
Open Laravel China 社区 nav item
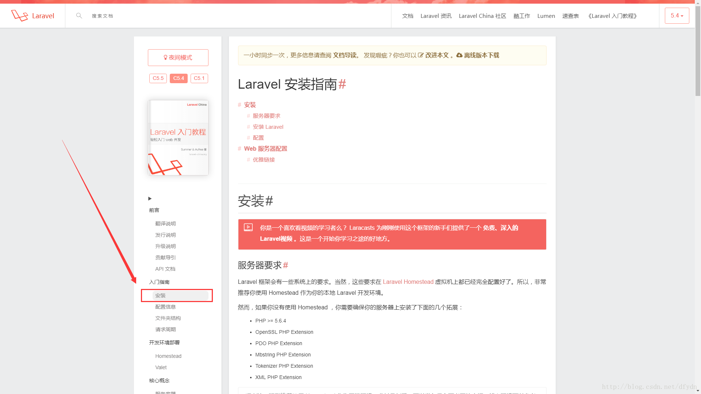tap(482, 16)
